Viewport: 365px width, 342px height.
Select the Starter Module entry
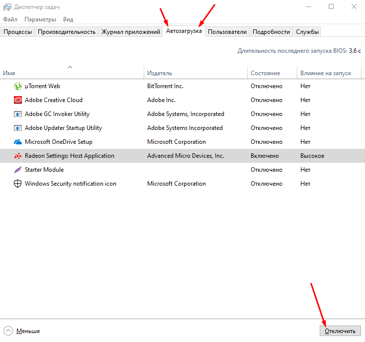tap(44, 170)
